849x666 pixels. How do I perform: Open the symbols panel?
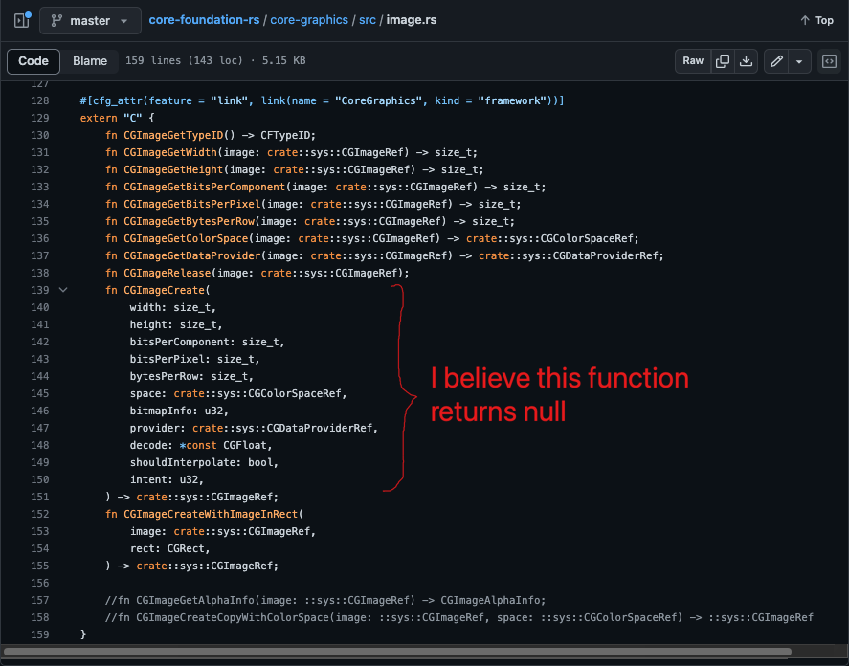(829, 61)
